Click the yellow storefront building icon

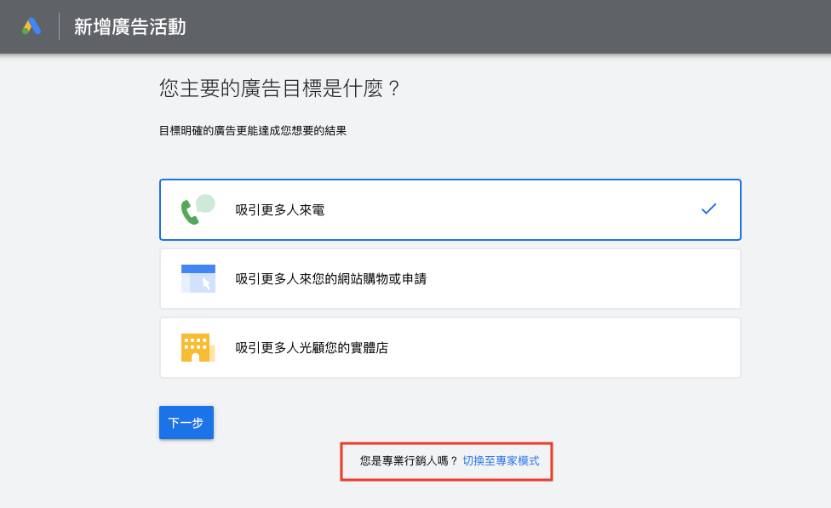pos(196,348)
